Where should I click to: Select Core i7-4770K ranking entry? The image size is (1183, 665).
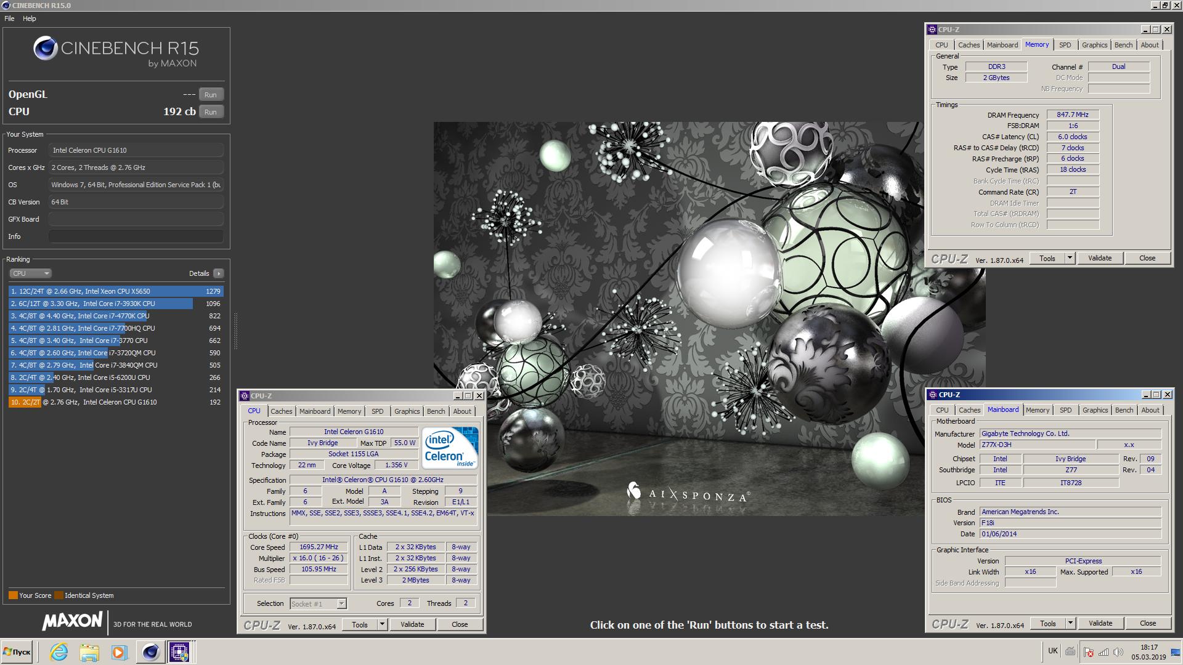click(116, 316)
